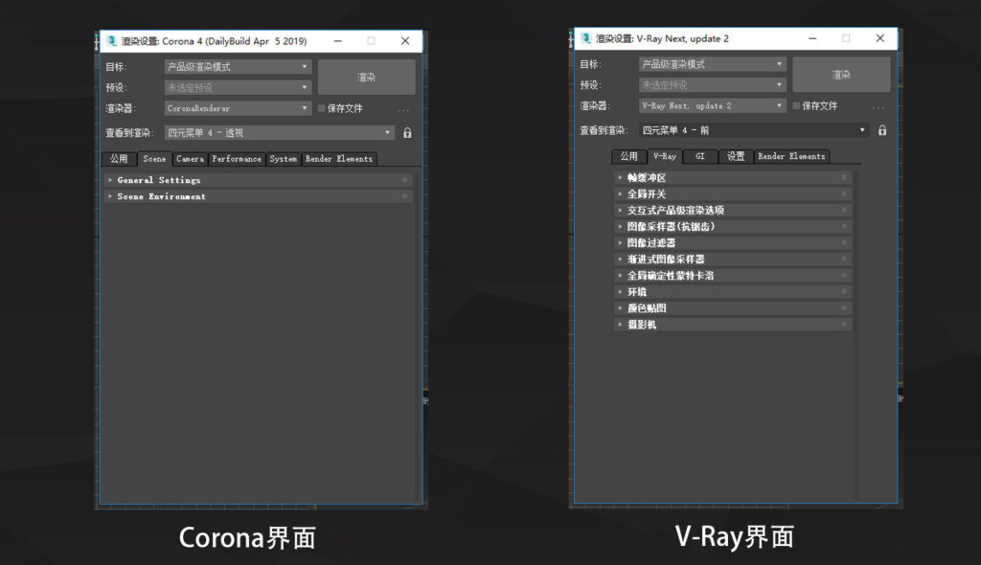The width and height of the screenshot is (981, 565).
Task: Click the V-Ray render setup title bar icon
Action: click(x=585, y=38)
